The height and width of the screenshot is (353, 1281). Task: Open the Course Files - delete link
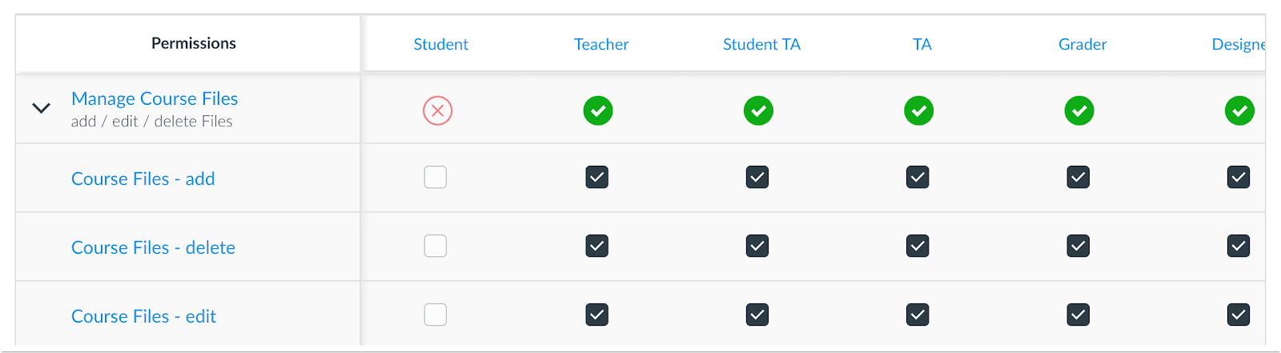(x=153, y=247)
